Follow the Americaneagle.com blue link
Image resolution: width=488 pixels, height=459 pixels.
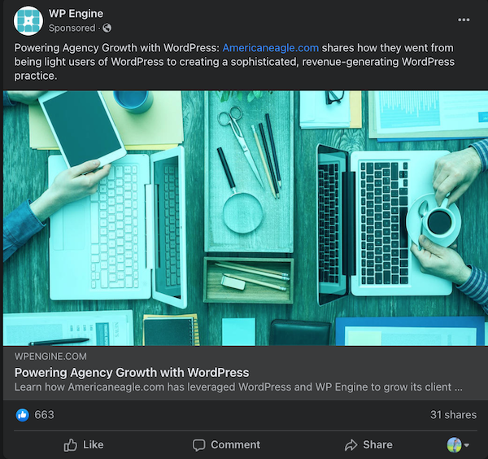point(271,48)
